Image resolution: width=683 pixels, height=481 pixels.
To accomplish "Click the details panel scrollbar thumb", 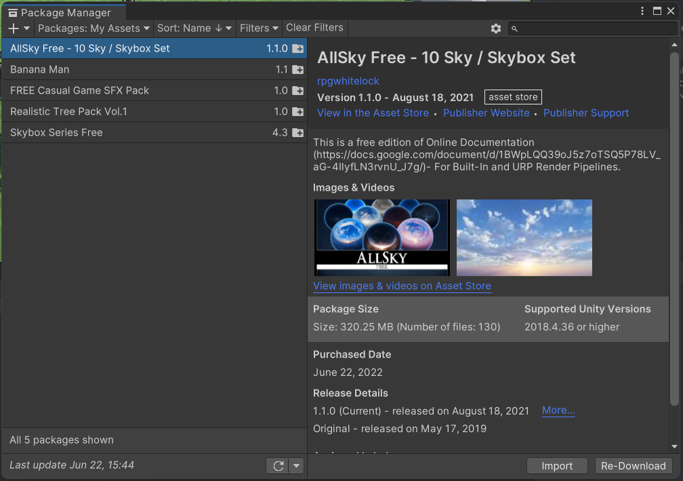I will pos(674,229).
